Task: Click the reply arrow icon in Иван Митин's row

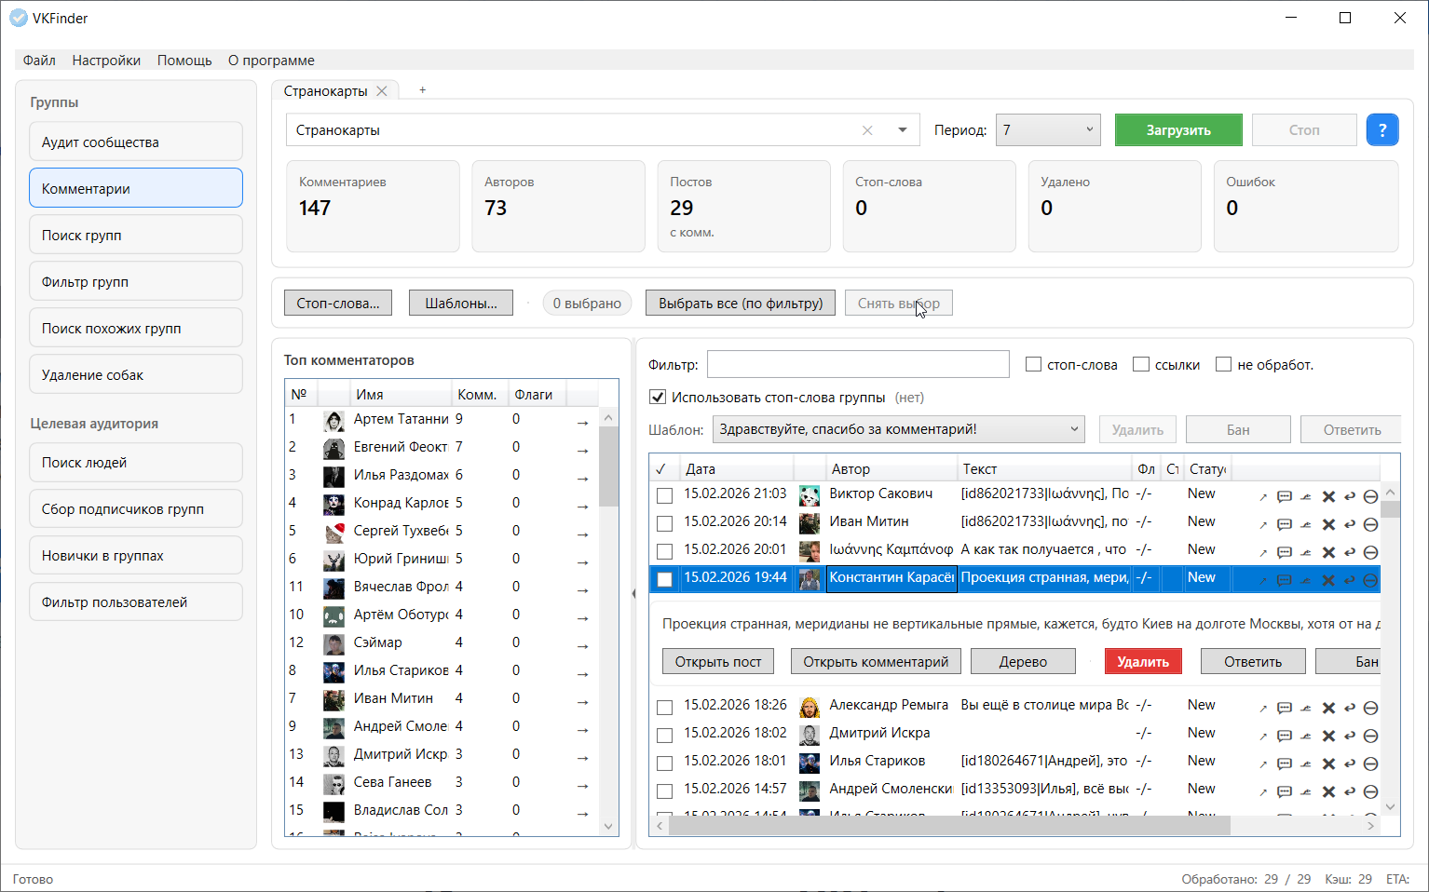Action: tap(1350, 524)
